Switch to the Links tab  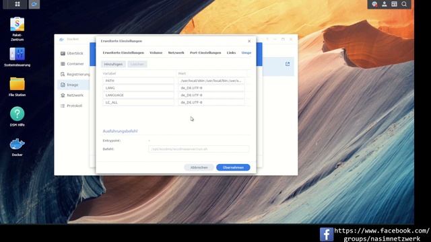(231, 52)
